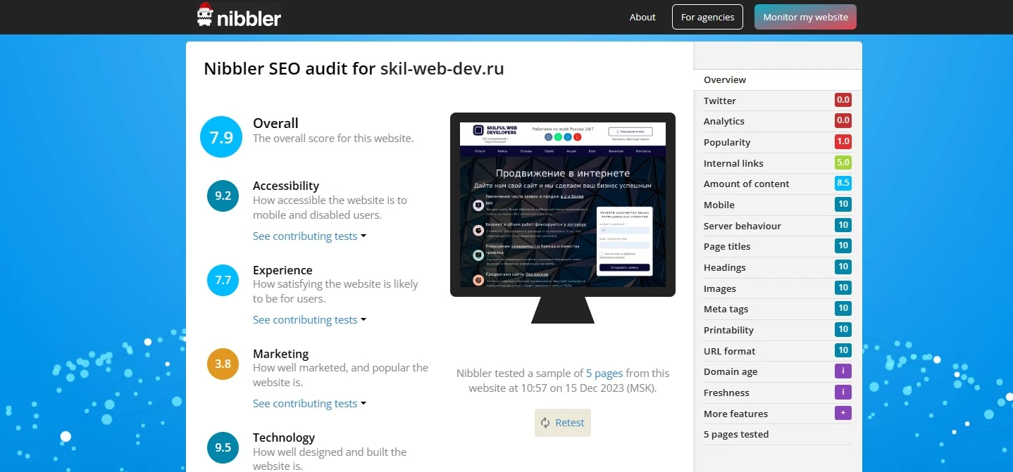Open 5 pages tested entry
Screen dimensions: 1013x472
(778, 434)
